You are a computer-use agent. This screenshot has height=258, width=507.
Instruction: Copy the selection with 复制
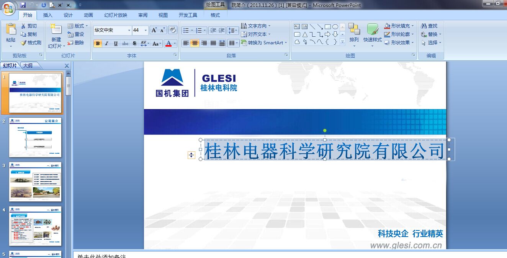click(x=29, y=34)
